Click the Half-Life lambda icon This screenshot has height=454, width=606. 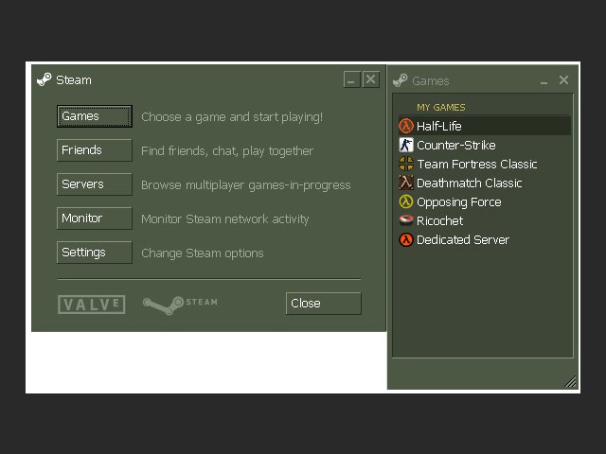[406, 126]
